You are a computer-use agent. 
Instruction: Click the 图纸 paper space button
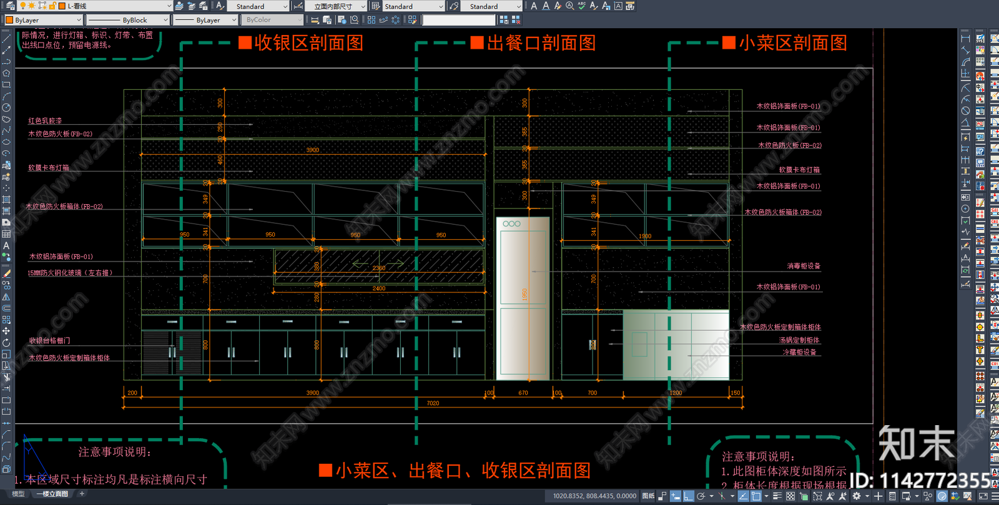tap(648, 496)
